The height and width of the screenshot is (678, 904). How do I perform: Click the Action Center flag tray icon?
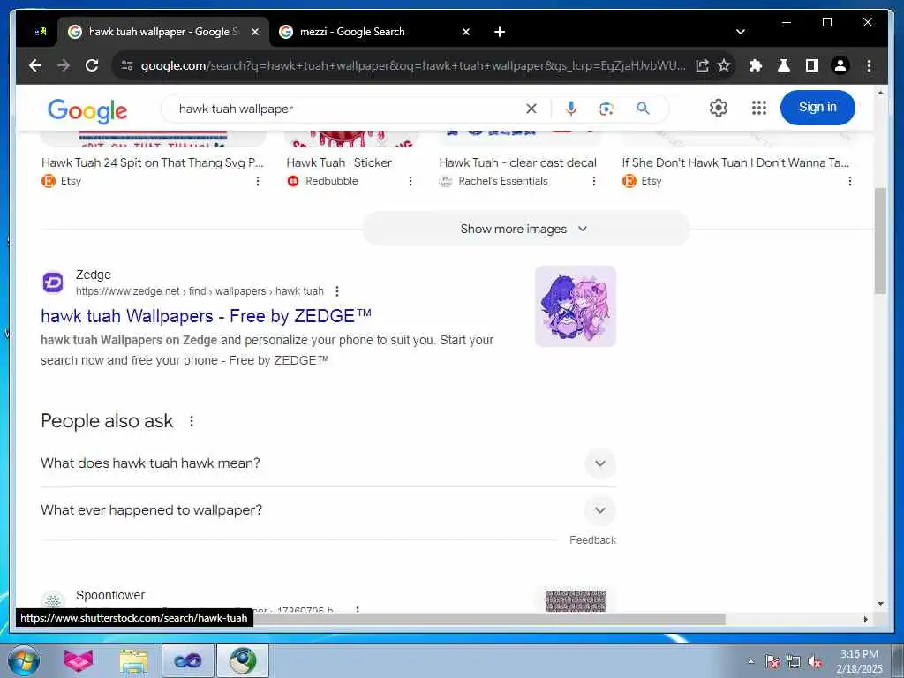[772, 662]
